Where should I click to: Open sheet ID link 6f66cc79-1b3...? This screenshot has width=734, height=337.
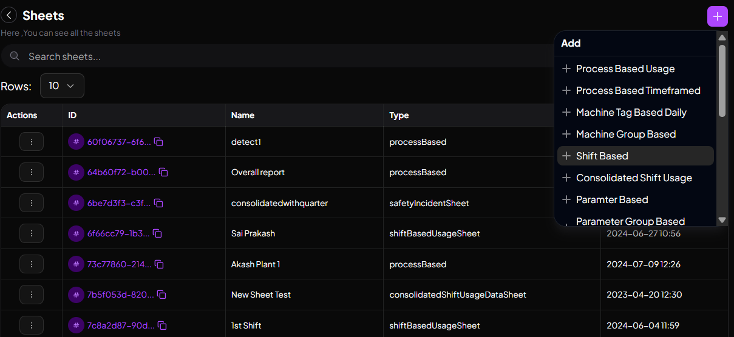pyautogui.click(x=118, y=233)
